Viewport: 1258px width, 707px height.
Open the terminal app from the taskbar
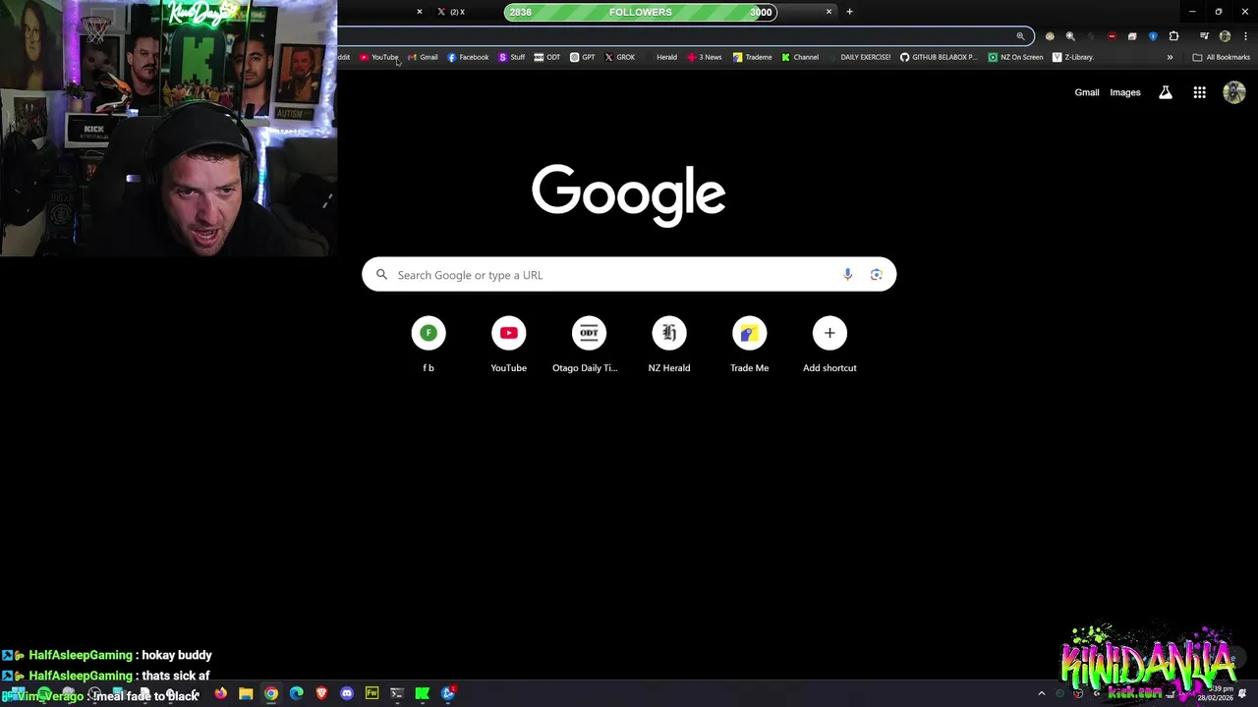pyautogui.click(x=397, y=693)
